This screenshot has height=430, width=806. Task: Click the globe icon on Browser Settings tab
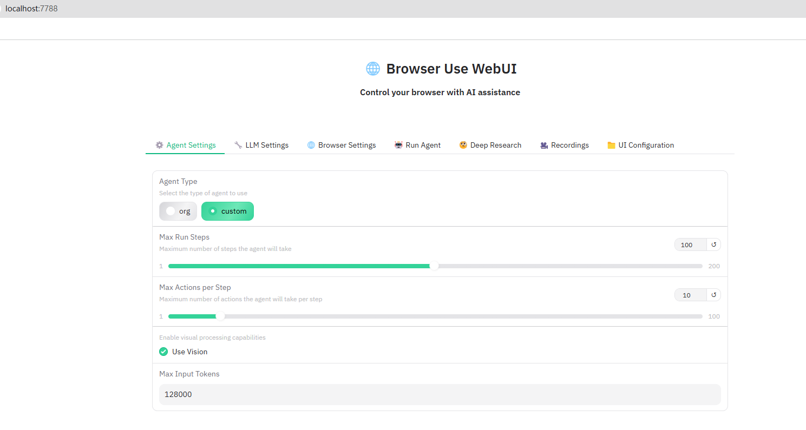click(311, 145)
